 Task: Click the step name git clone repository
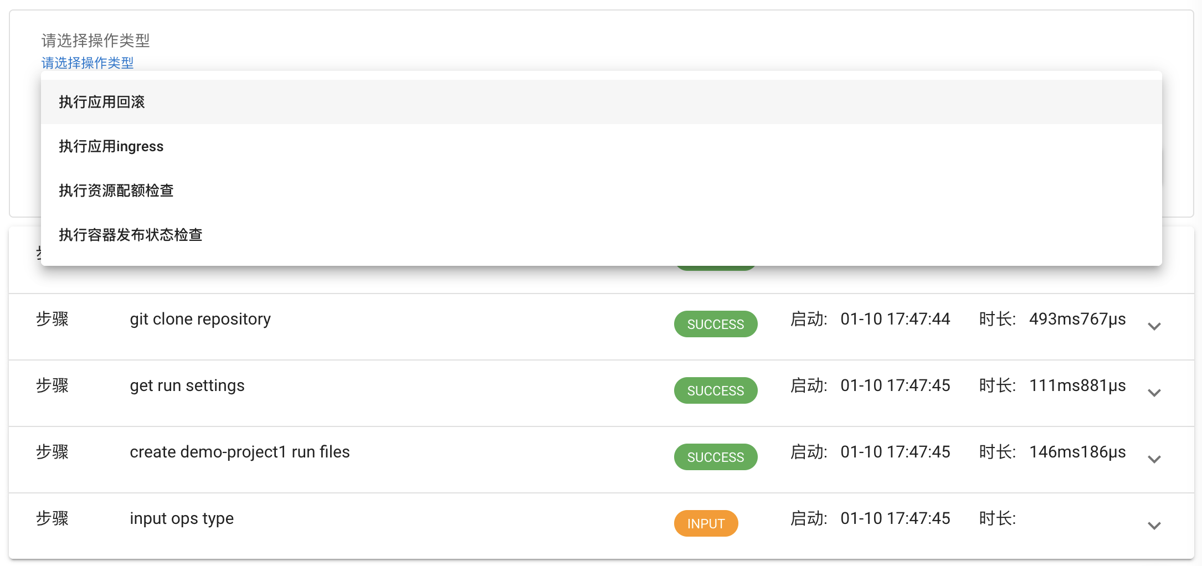pyautogui.click(x=199, y=318)
